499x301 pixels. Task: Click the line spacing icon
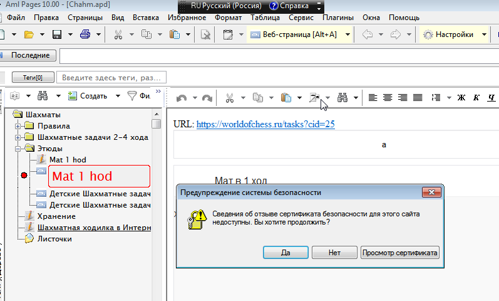click(436, 98)
